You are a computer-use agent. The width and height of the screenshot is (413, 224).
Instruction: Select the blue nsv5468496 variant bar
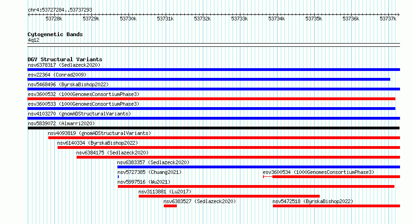point(213,89)
